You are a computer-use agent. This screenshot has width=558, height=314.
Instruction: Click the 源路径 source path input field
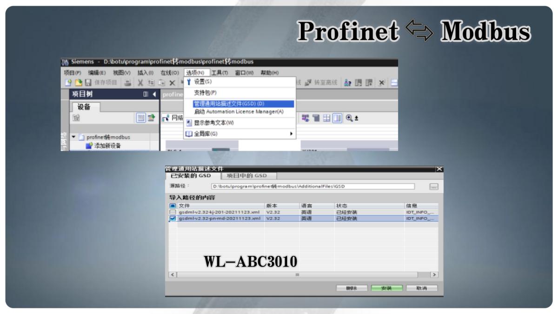(x=312, y=187)
